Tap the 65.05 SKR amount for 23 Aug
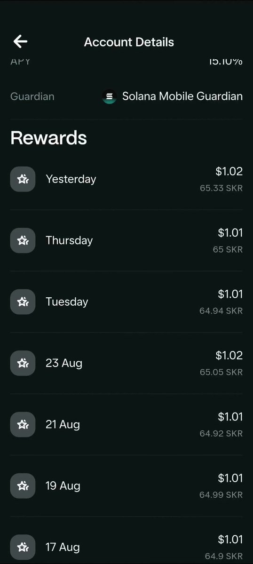 point(221,372)
